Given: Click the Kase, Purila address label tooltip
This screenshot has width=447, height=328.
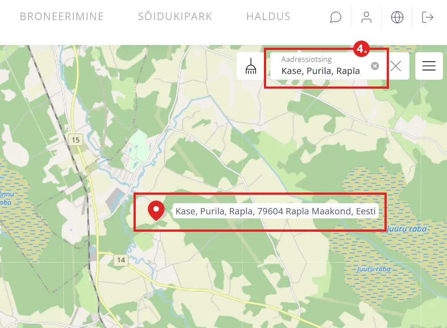Looking at the screenshot, I should [276, 211].
